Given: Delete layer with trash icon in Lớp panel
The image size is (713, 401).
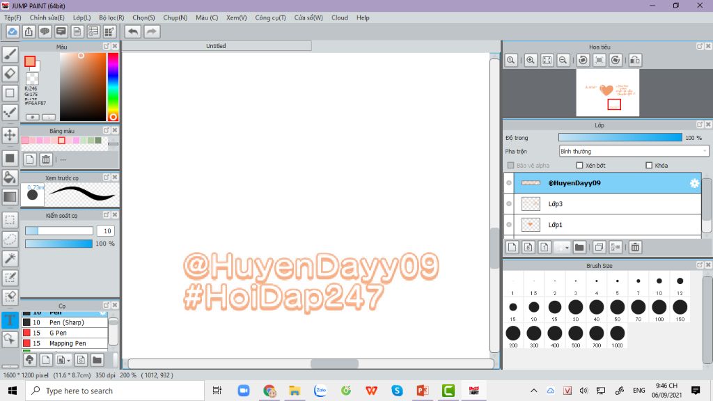Looking at the screenshot, I should click(635, 247).
